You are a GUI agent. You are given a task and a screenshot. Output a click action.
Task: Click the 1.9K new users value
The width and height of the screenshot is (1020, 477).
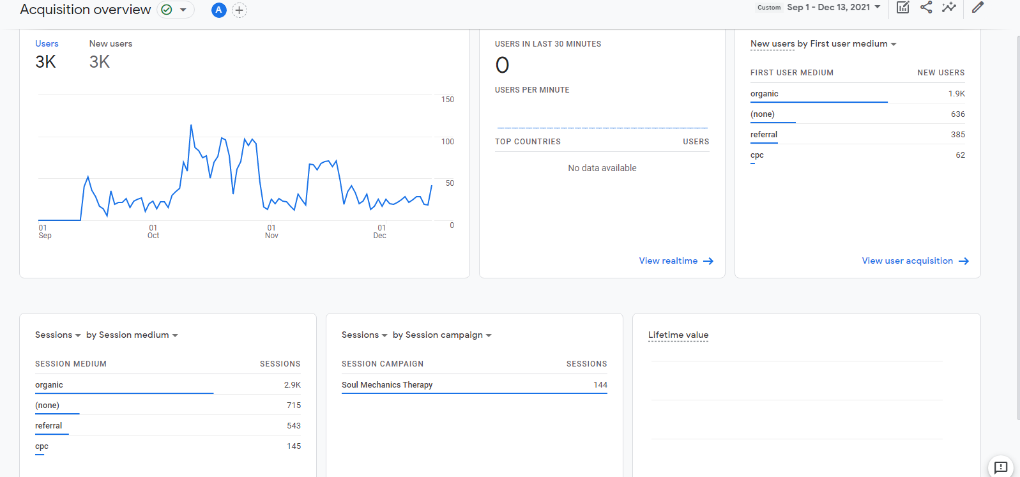(956, 93)
